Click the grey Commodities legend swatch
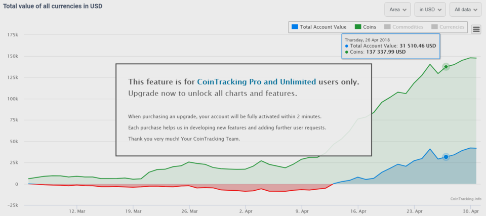This screenshot has height=216, width=486. [x=387, y=27]
